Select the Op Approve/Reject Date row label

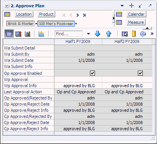(x=29, y=104)
